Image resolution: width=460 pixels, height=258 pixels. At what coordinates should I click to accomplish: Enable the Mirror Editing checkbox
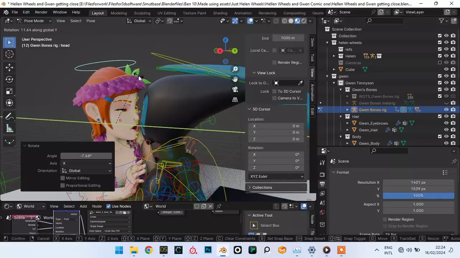[63, 178]
